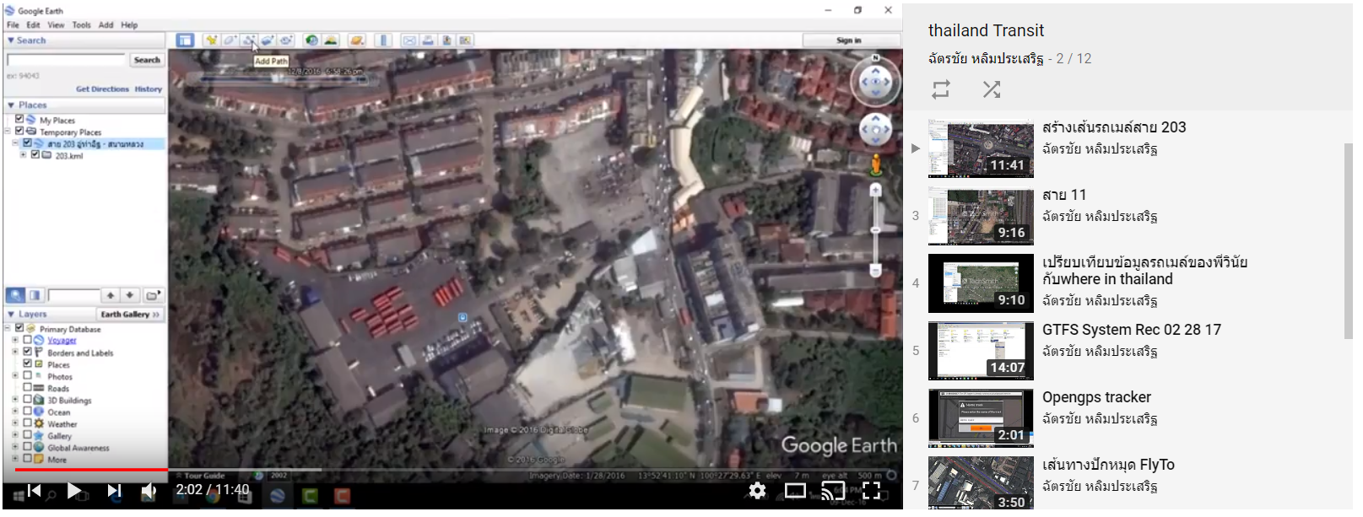
Task: Show historical imagery clock icon
Action: (312, 40)
